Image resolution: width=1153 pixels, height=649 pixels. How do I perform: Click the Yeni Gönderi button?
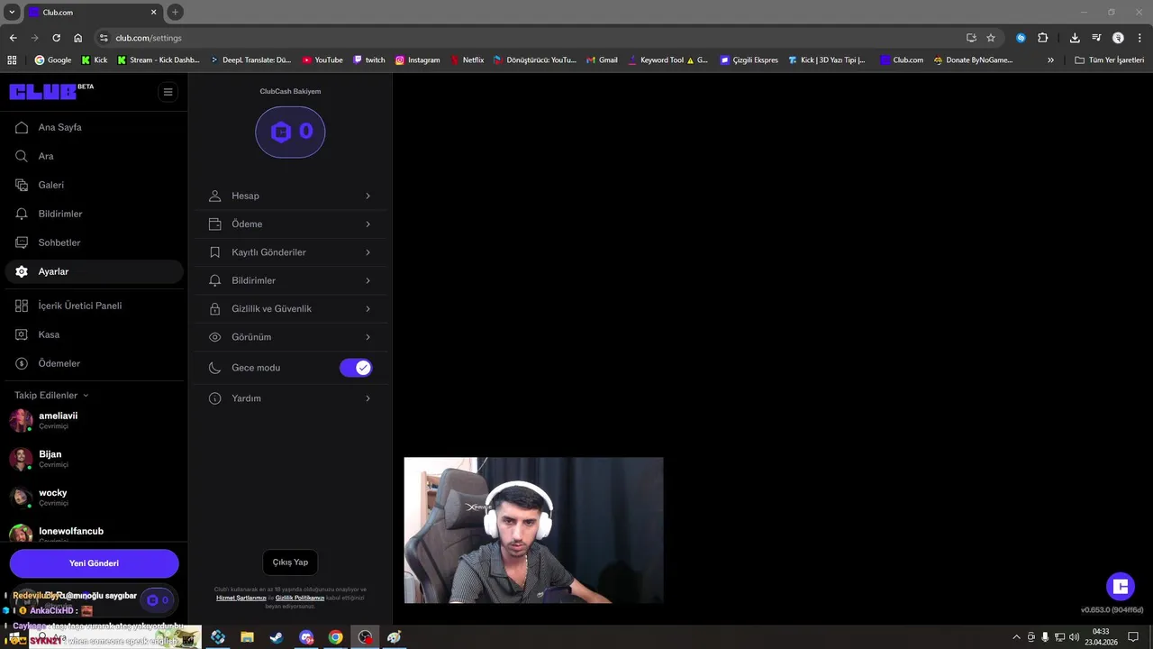pyautogui.click(x=95, y=563)
